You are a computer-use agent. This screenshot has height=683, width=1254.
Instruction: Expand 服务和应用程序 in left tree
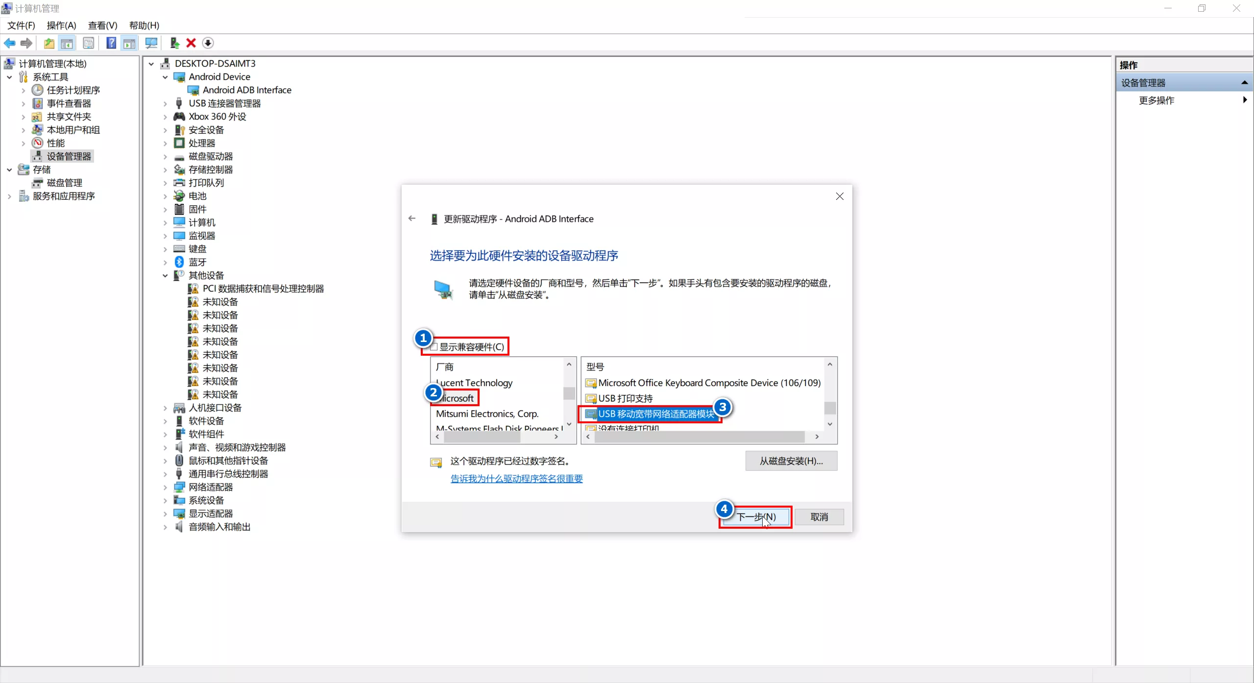click(x=9, y=196)
